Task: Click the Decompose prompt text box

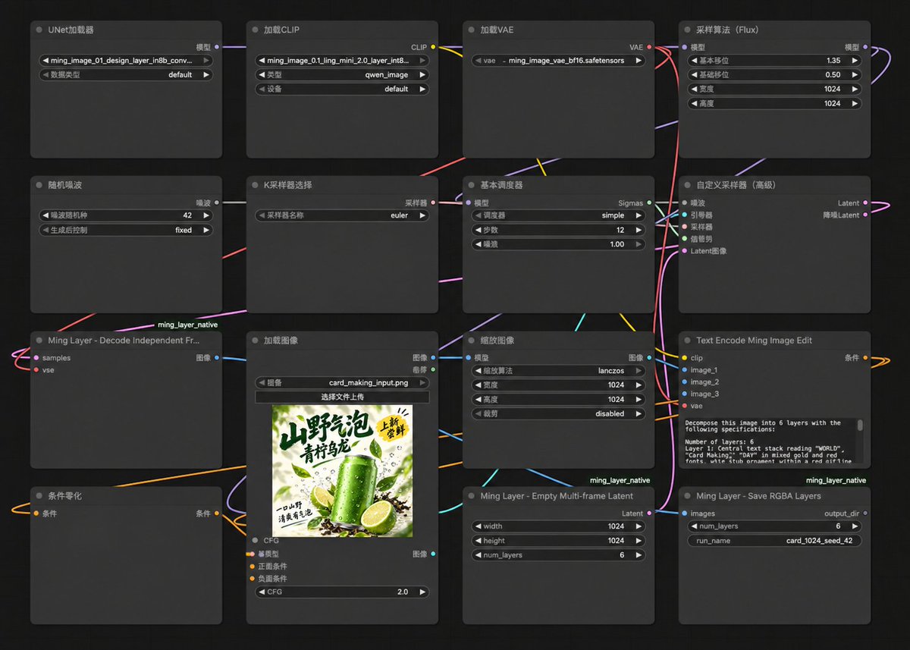Action: (769, 441)
